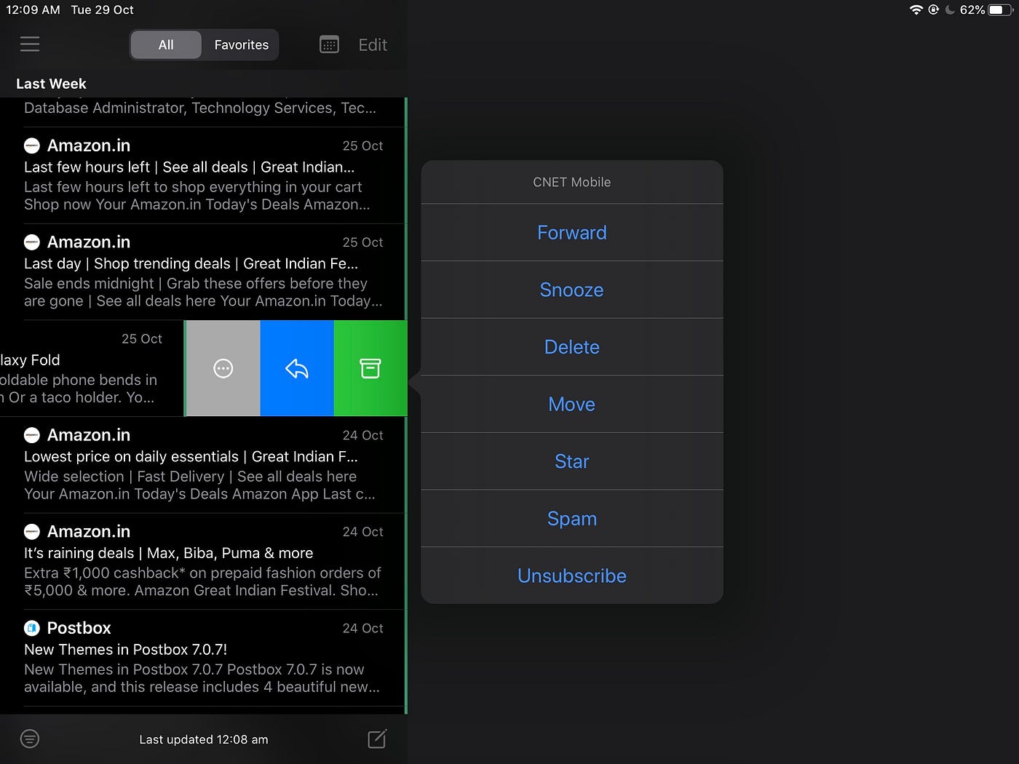Viewport: 1019px width, 764px height.
Task: Open the swiped Galaxy Fold email row
Action: [x=92, y=368]
